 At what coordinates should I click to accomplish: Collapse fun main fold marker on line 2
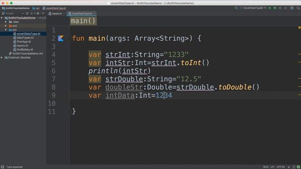coord(70,38)
